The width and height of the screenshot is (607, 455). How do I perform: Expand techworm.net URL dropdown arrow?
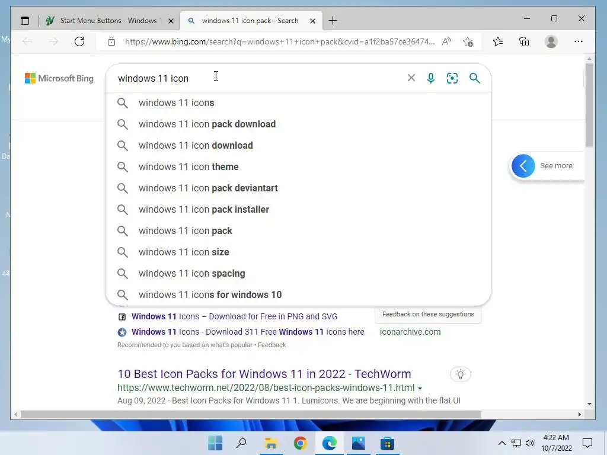click(420, 389)
